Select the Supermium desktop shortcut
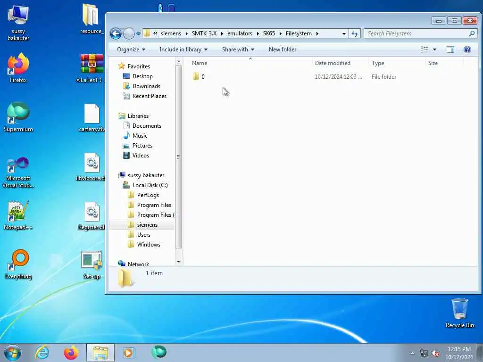 click(18, 117)
